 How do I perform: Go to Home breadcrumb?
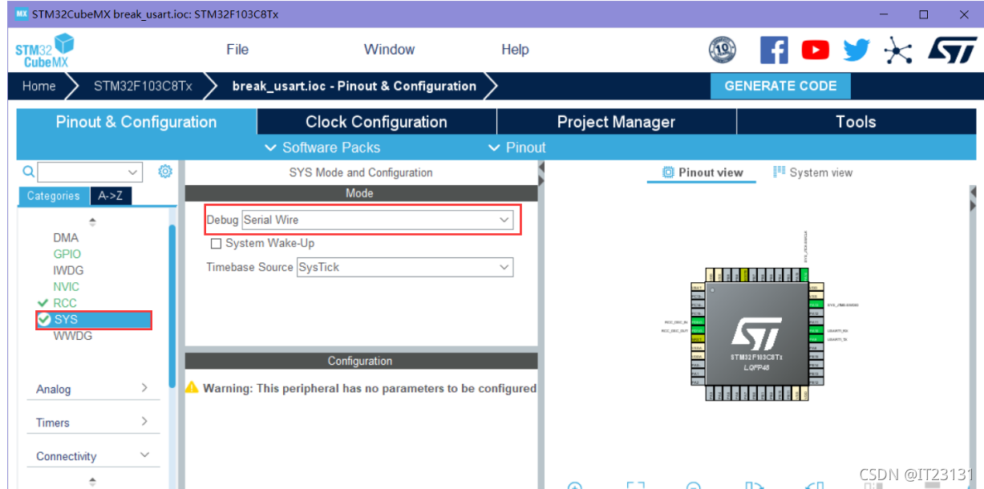pos(39,86)
